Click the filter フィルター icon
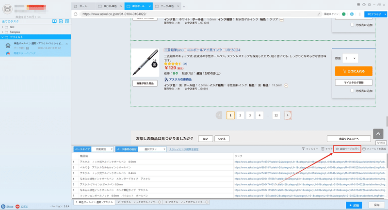This screenshot has width=388, height=210. click(x=304, y=149)
